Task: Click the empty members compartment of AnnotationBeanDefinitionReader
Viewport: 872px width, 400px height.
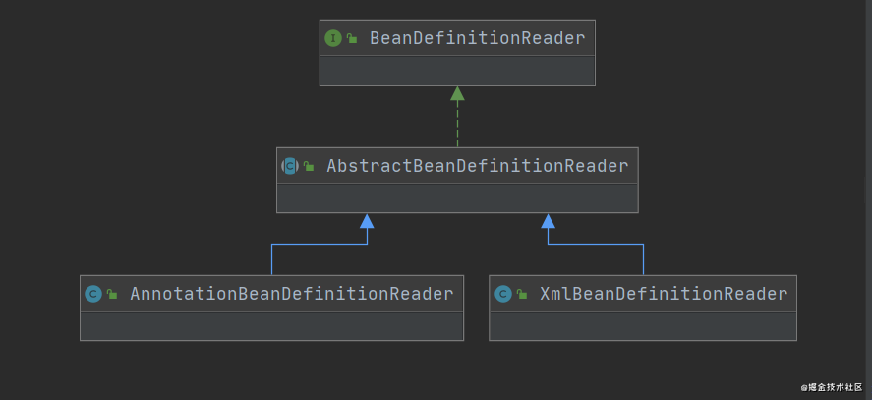Action: (x=271, y=326)
